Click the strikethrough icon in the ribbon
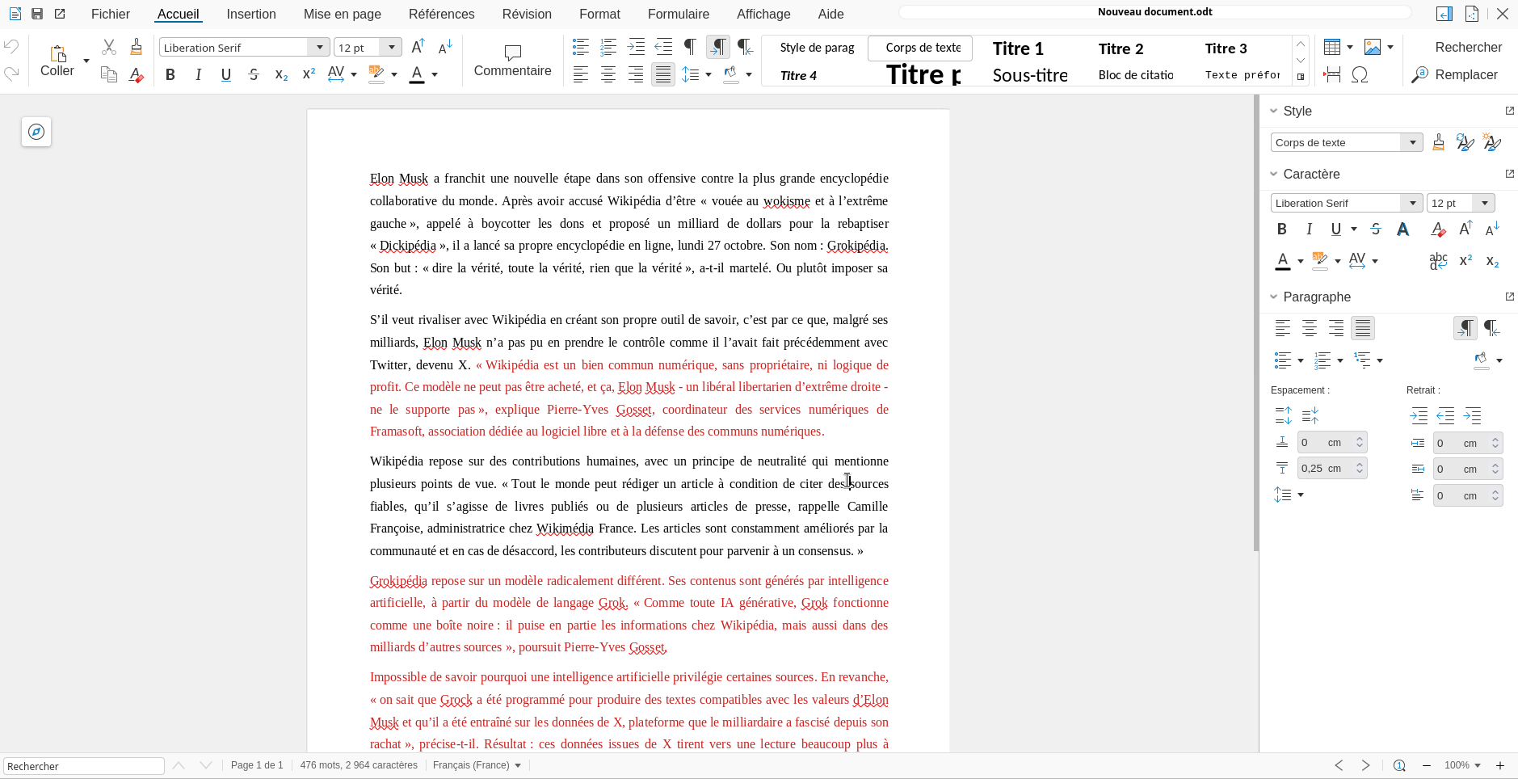Viewport: 1518px width, 779px height. click(254, 75)
